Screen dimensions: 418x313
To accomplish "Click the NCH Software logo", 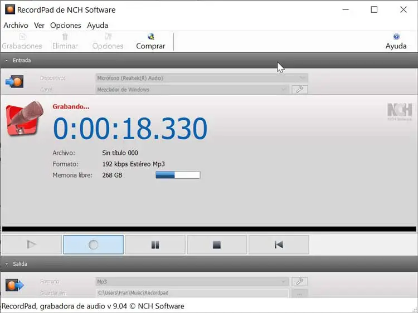I will click(x=400, y=112).
